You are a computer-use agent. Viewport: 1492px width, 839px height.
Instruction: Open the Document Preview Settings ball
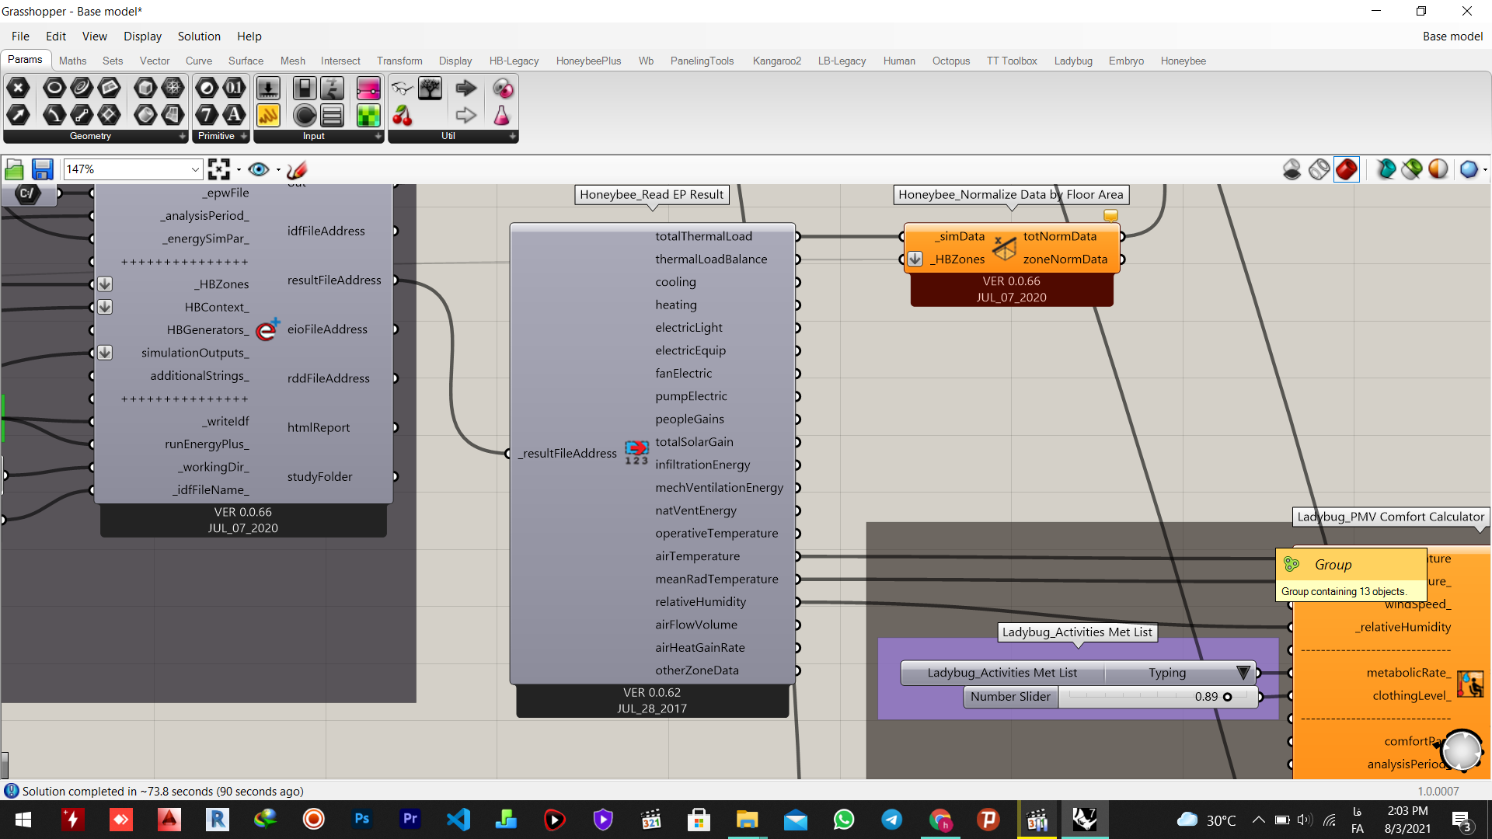pyautogui.click(x=1438, y=169)
